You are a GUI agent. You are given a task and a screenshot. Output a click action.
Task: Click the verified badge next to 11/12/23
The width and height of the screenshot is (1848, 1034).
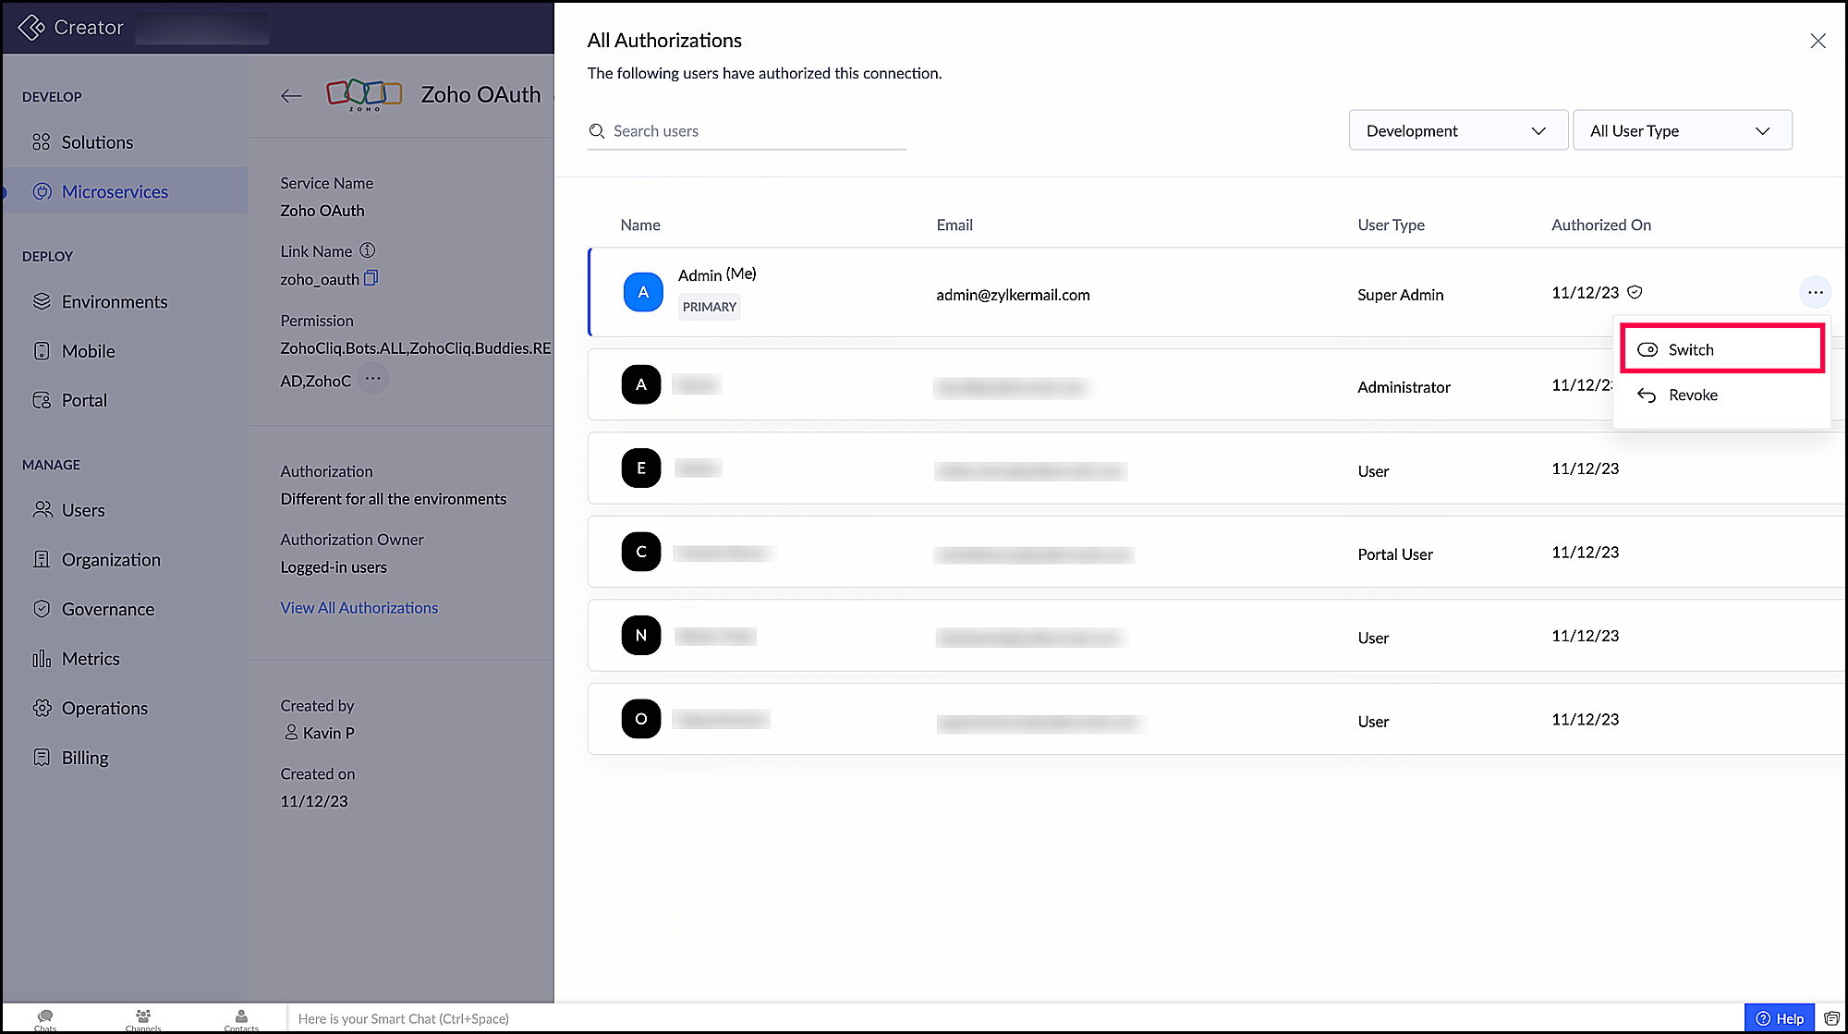coord(1635,292)
